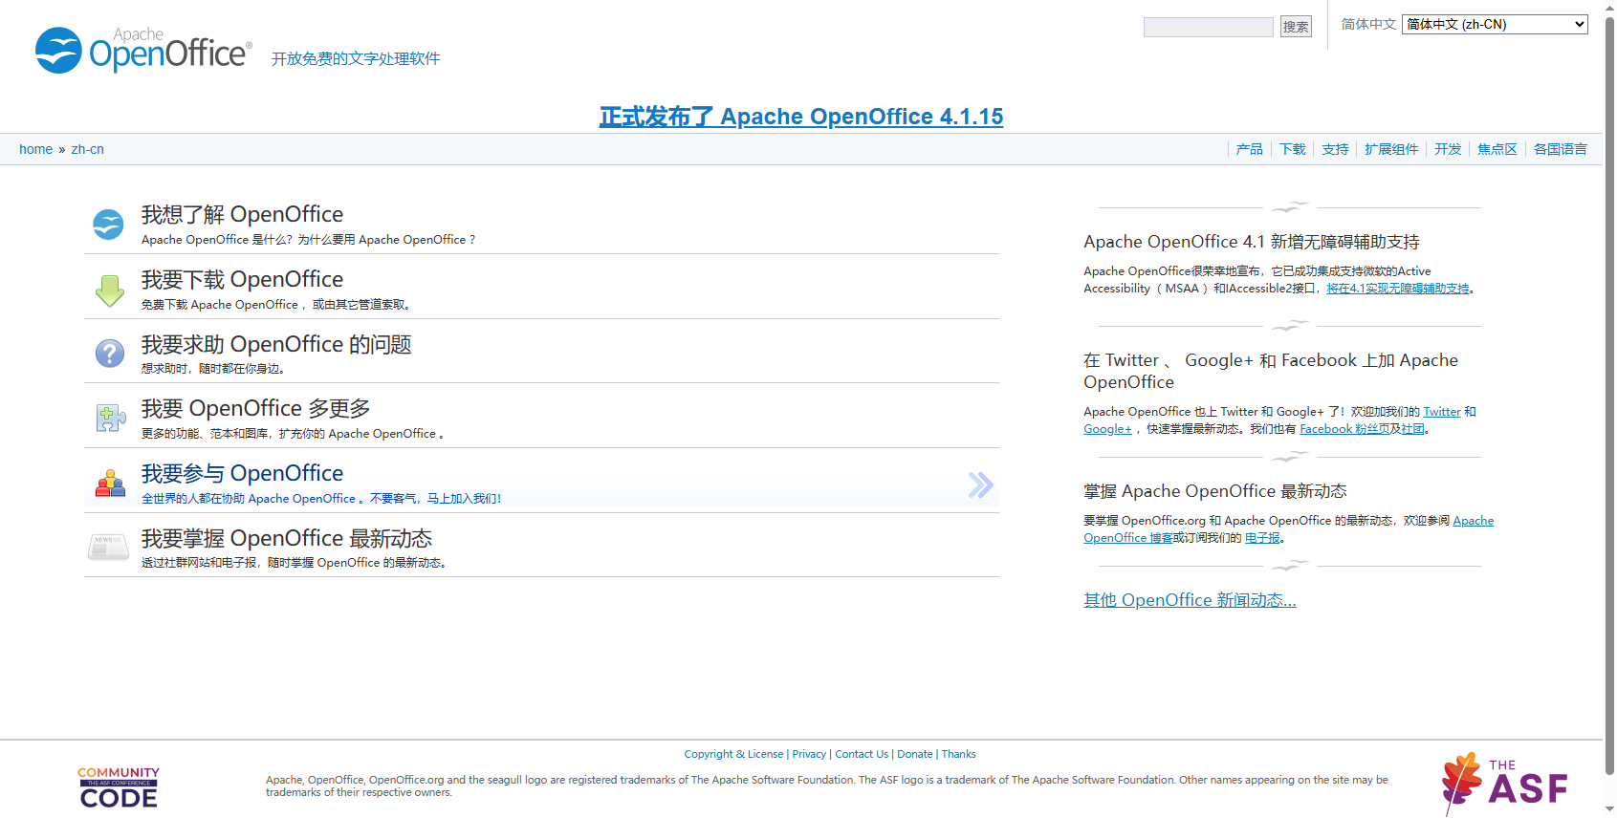This screenshot has height=818, width=1617.
Task: Click the Donate footer link
Action: pos(915,754)
